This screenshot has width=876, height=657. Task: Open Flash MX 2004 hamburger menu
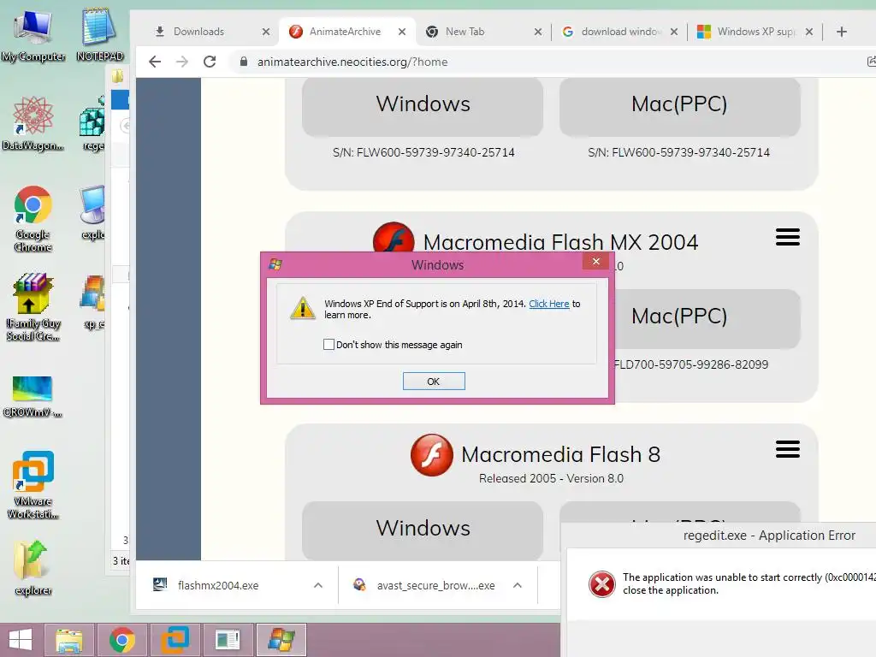787,237
